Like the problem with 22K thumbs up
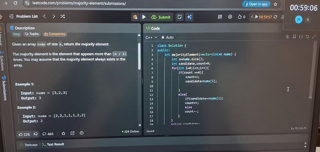This screenshot has width=320, height=152. 24,134
